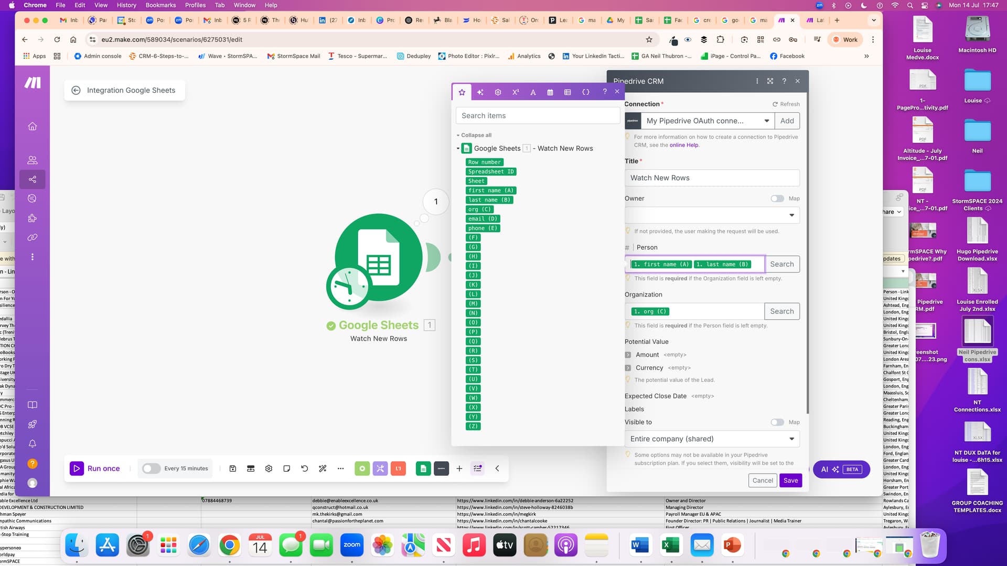Click the Organization field containing org (C)
The width and height of the screenshot is (1007, 566).
[x=694, y=311]
